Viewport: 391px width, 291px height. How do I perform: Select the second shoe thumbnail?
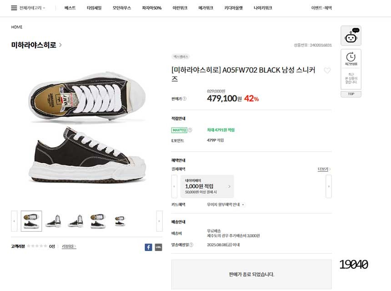point(53,221)
